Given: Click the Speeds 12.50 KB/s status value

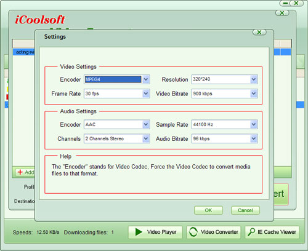Looking at the screenshot, I should pos(48,232).
